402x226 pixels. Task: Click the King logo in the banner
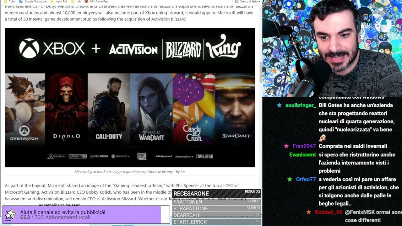pos(223,46)
